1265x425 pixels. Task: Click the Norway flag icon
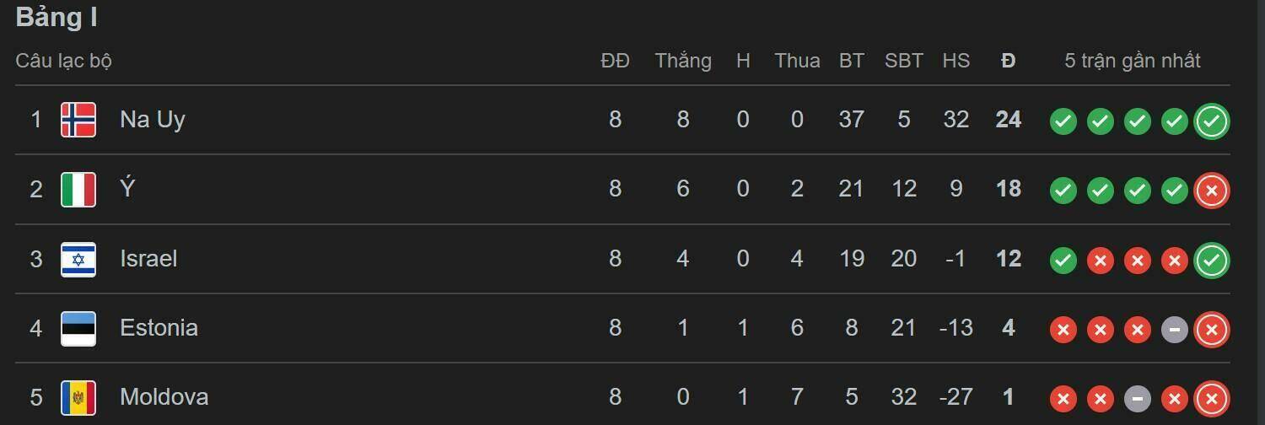point(78,120)
